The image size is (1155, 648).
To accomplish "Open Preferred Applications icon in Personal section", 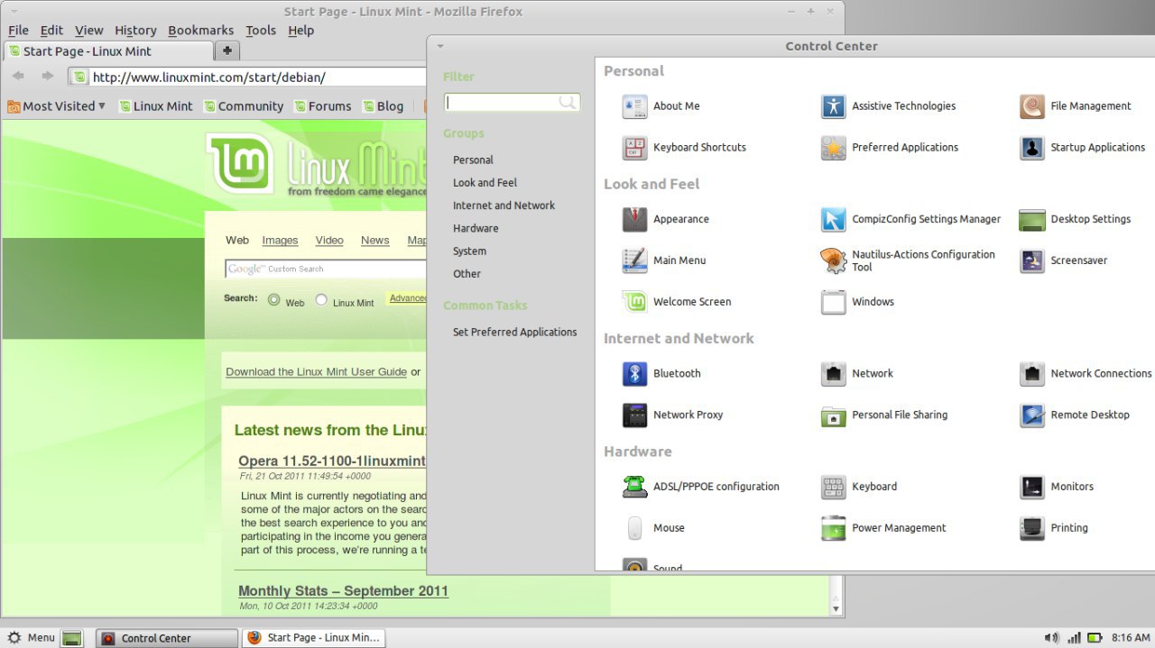I will (833, 148).
